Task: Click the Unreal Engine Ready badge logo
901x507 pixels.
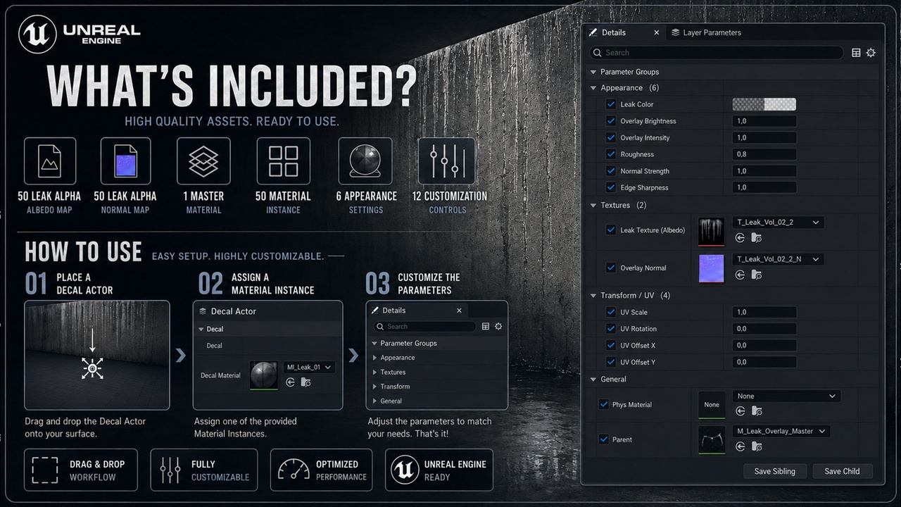Action: tap(405, 470)
